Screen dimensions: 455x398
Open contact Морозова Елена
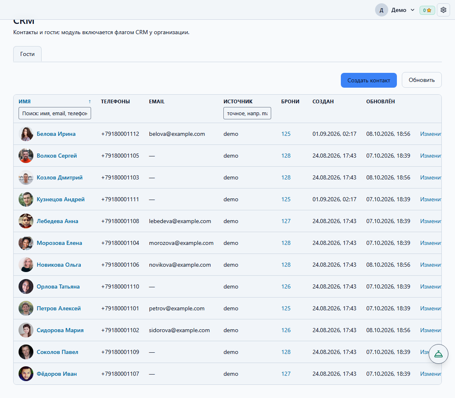tap(59, 243)
